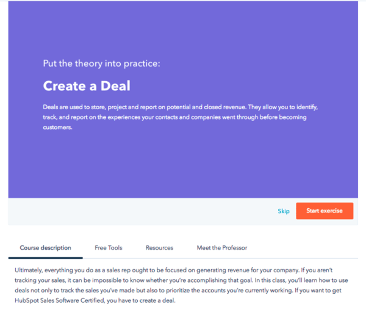The width and height of the screenshot is (366, 312).
Task: View the Meet the Professor tab
Action: pyautogui.click(x=221, y=248)
